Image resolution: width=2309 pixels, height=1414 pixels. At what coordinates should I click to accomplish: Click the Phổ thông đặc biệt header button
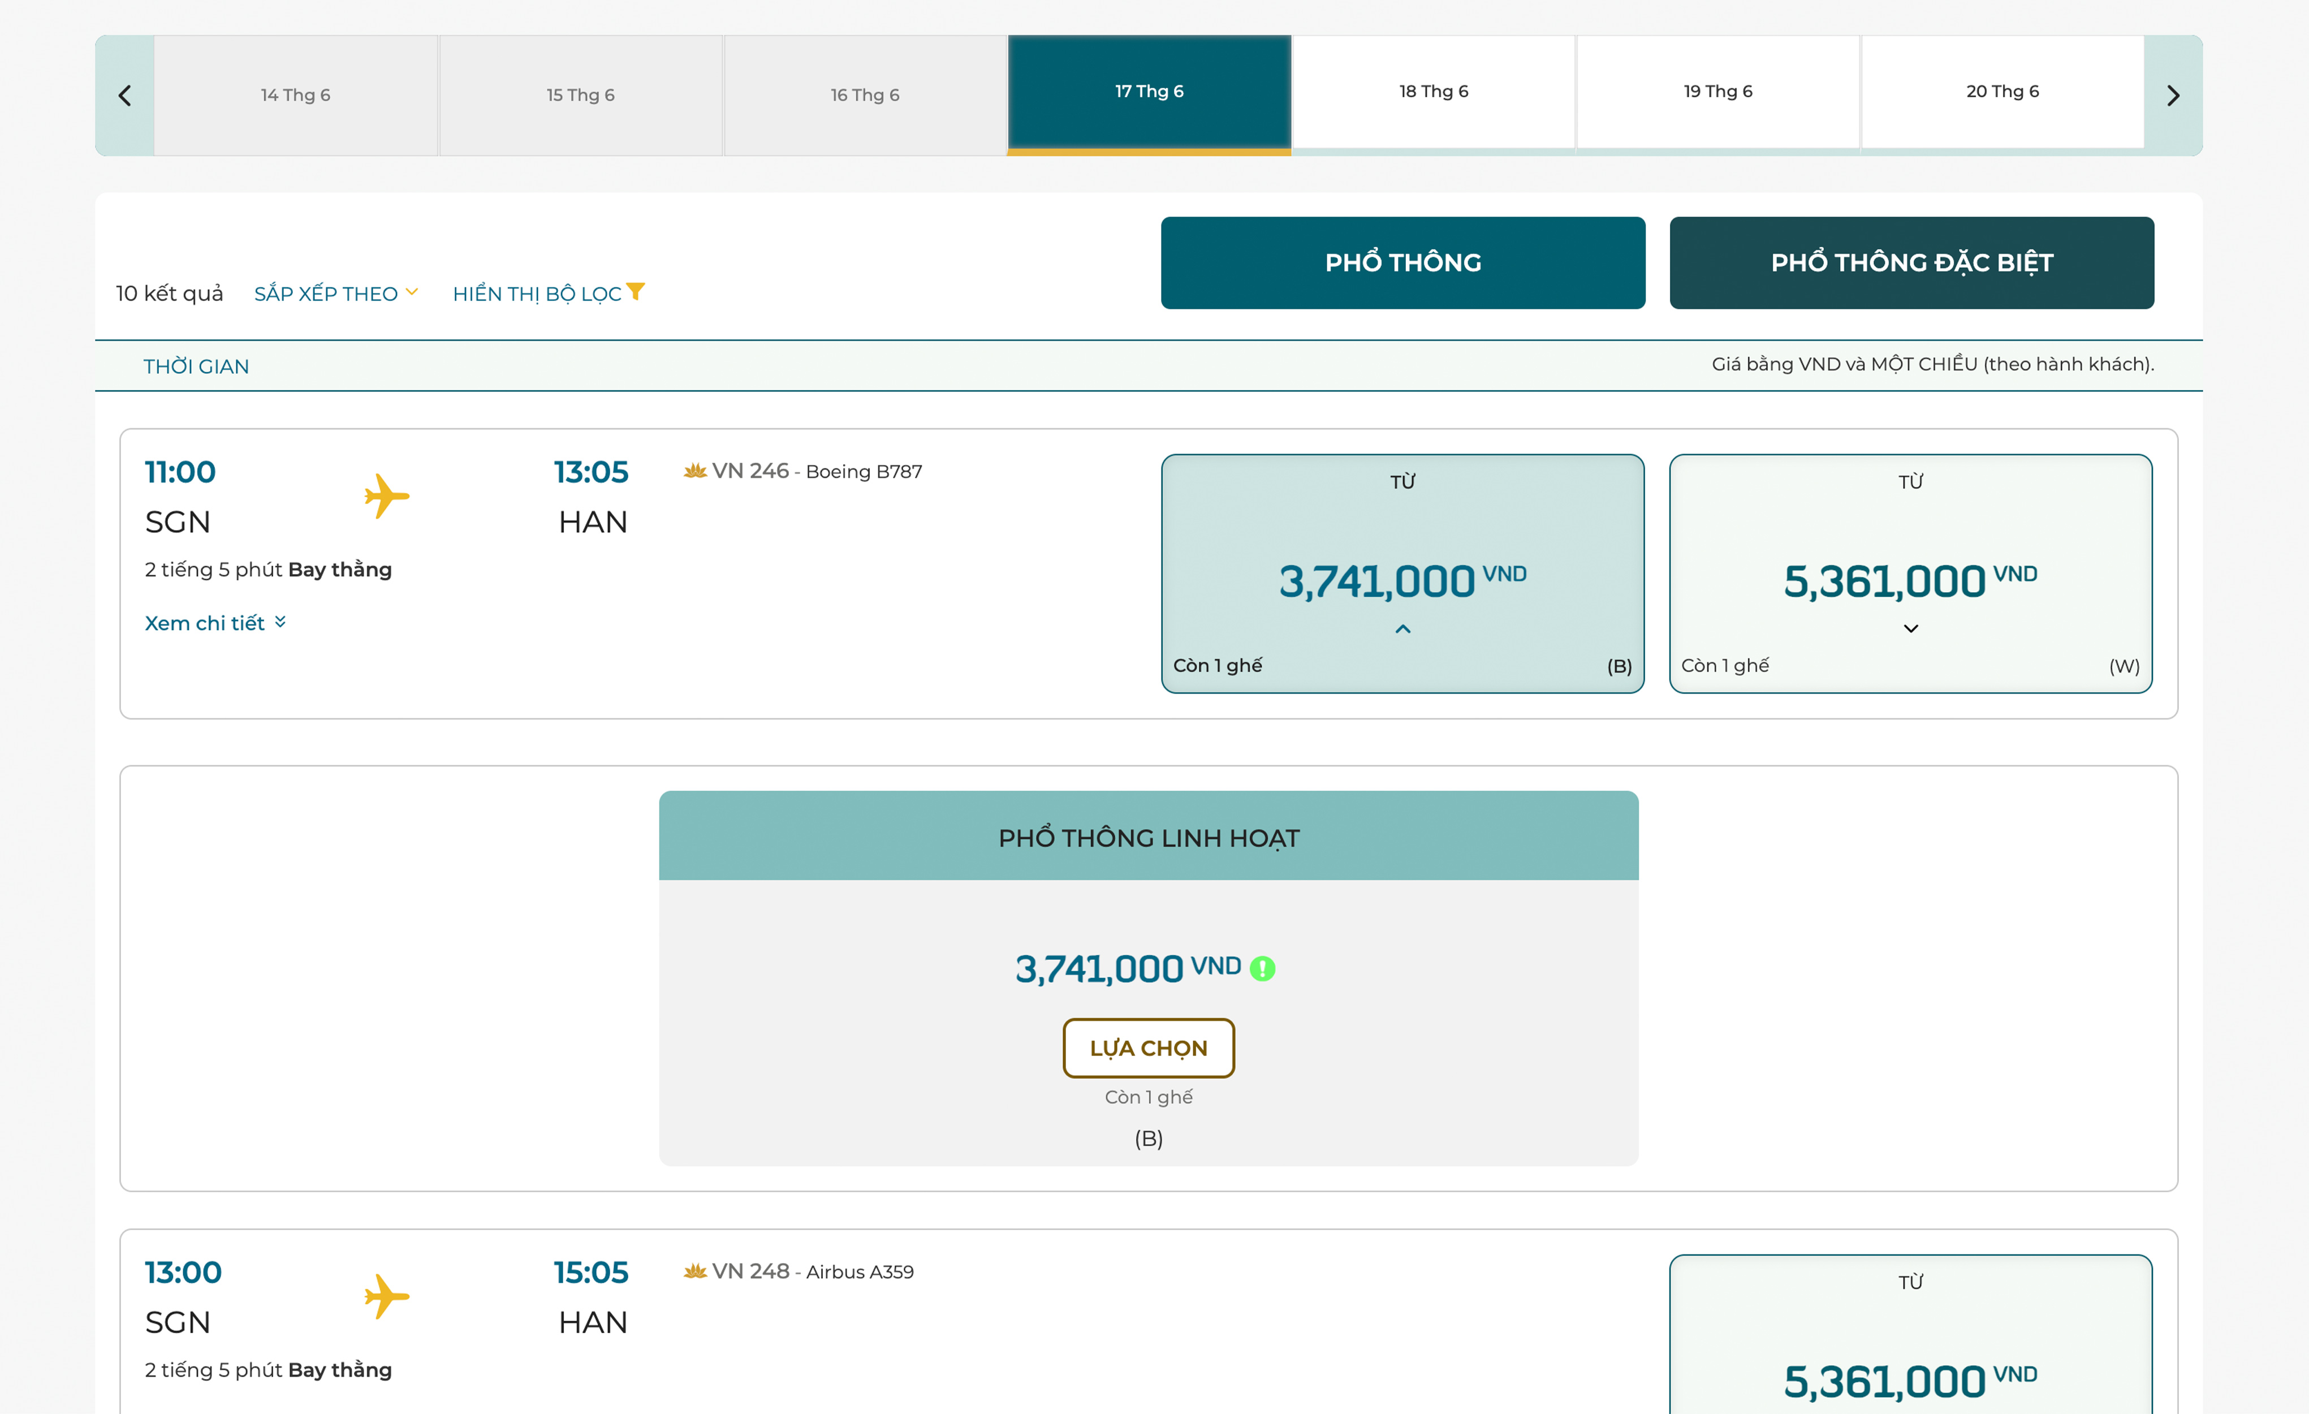pyautogui.click(x=1911, y=262)
